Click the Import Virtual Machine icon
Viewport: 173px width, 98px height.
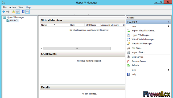point(129,31)
